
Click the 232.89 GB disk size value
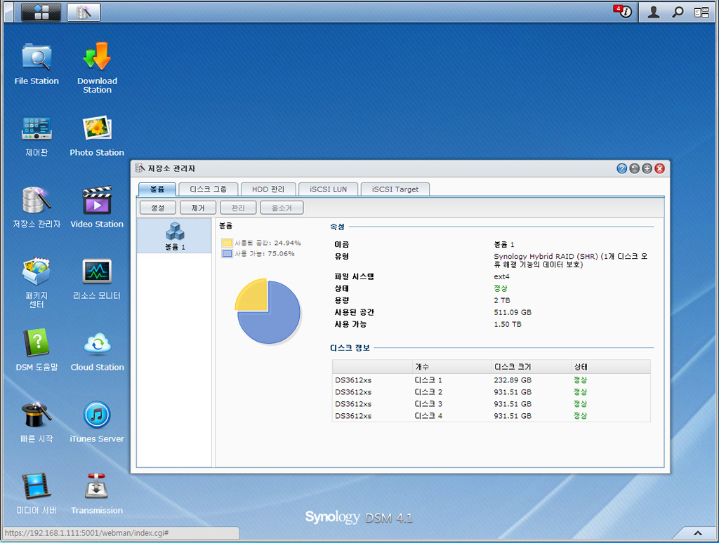513,380
